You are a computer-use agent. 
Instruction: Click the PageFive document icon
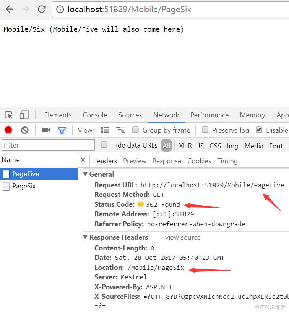coord(6,174)
